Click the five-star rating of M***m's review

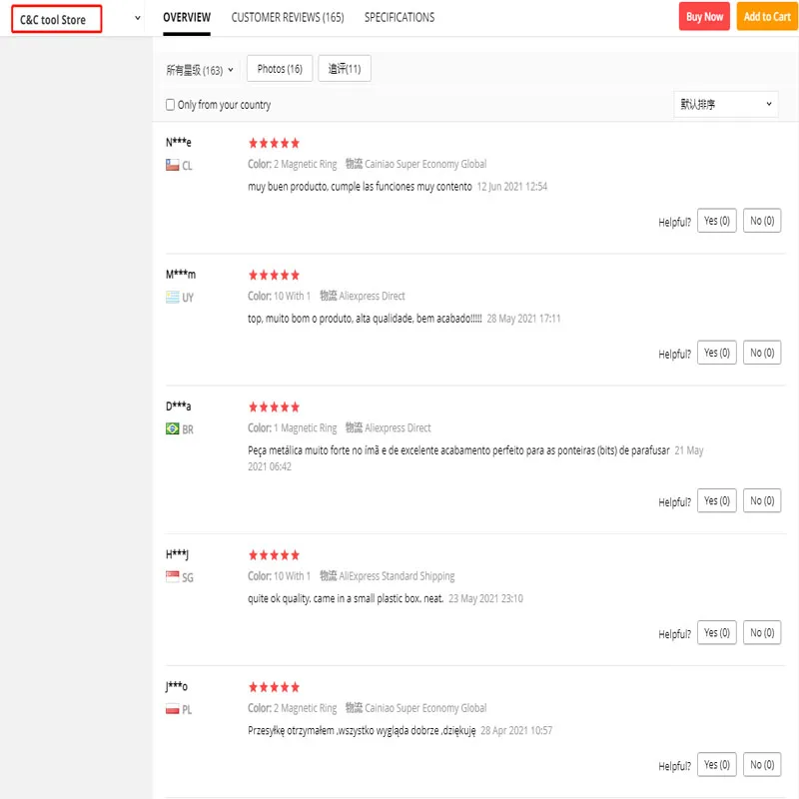coord(274,276)
